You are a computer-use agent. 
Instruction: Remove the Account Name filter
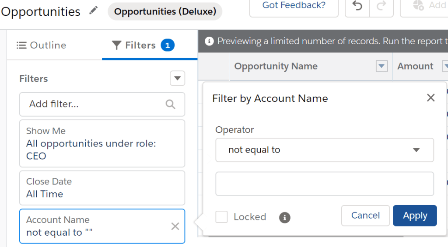click(x=175, y=226)
